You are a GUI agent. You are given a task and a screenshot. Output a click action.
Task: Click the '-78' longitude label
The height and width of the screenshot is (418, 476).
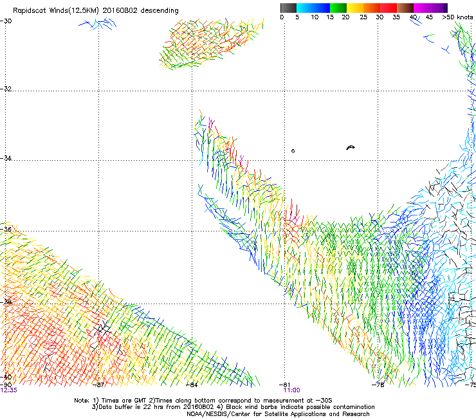(x=378, y=385)
